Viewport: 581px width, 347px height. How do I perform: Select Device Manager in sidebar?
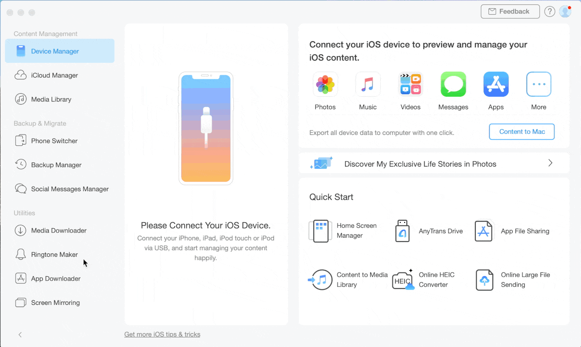60,51
